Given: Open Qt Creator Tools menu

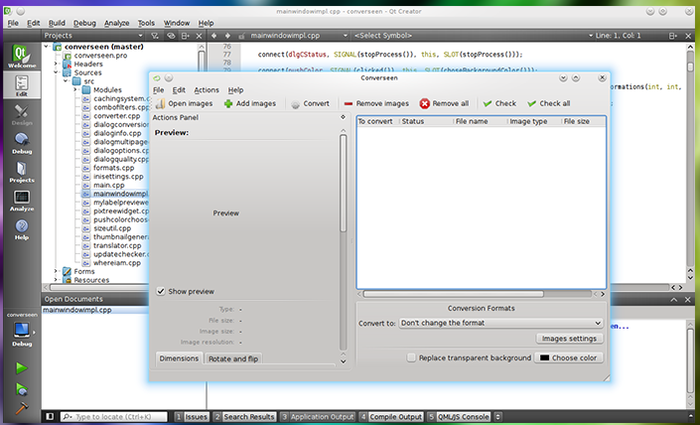Looking at the screenshot, I should point(146,23).
